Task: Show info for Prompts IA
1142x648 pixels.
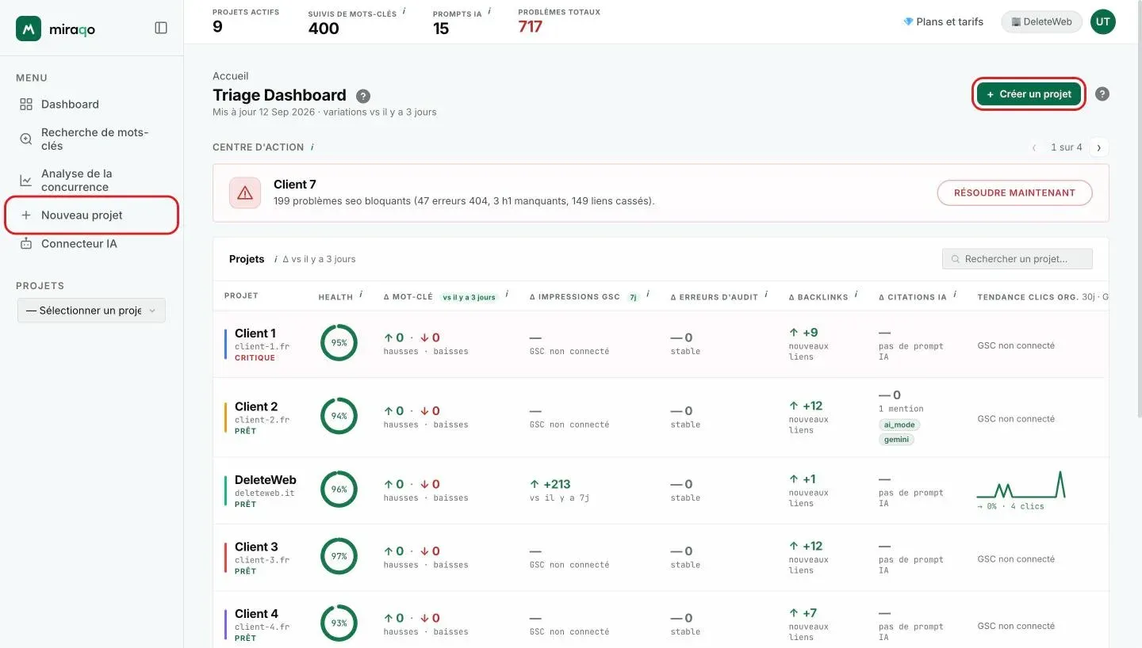Action: [x=489, y=11]
